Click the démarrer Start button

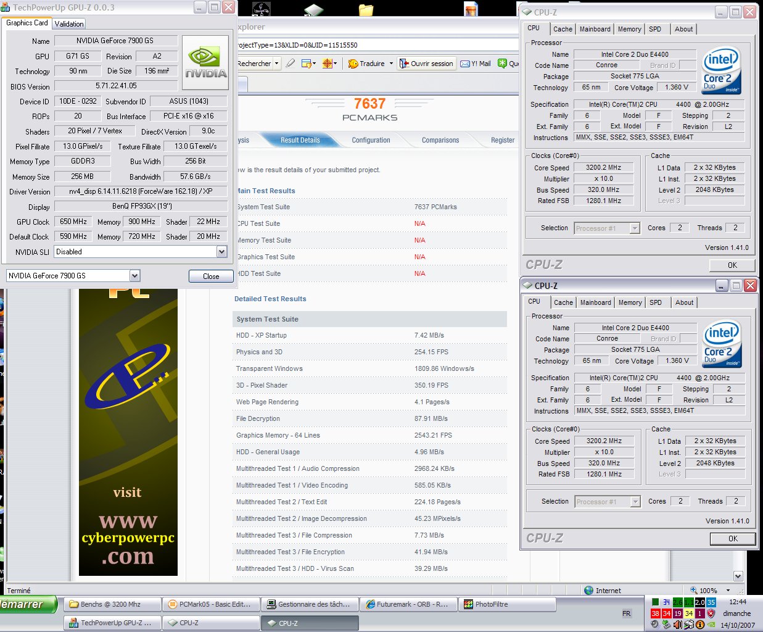tap(27, 604)
